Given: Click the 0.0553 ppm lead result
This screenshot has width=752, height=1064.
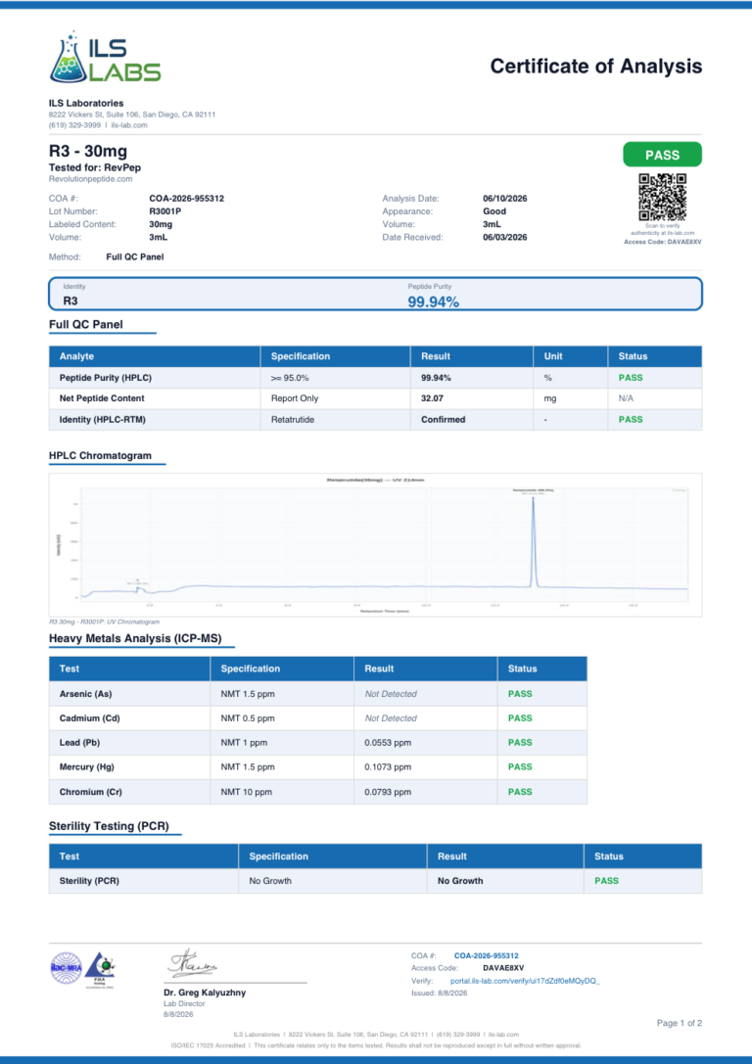Looking at the screenshot, I should tap(388, 742).
